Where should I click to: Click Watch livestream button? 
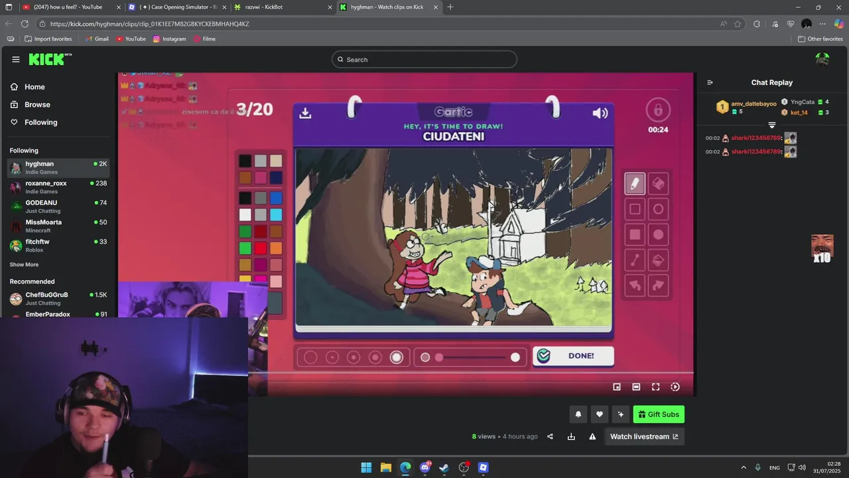click(644, 436)
